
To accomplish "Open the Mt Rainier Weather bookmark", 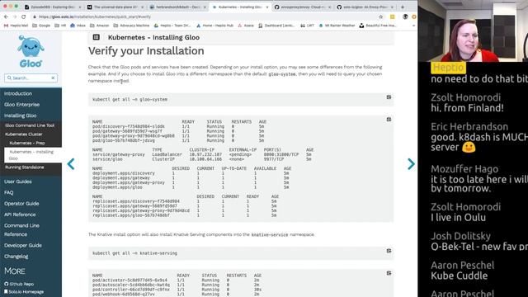I will (x=337, y=26).
